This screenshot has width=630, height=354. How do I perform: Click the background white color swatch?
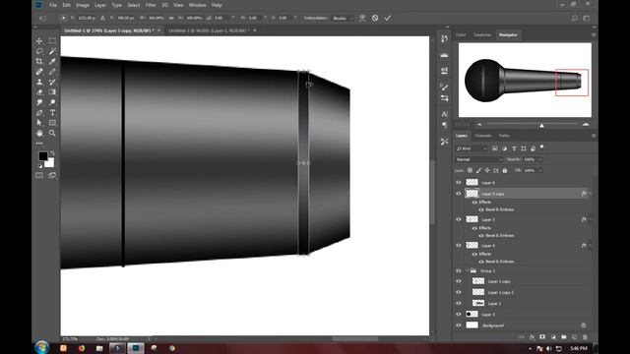point(50,164)
